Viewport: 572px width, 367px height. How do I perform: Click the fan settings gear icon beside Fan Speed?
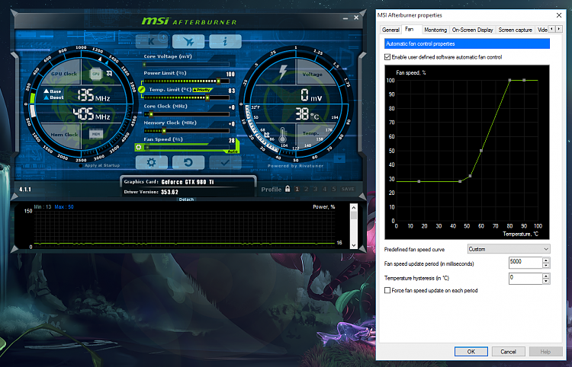(x=139, y=147)
